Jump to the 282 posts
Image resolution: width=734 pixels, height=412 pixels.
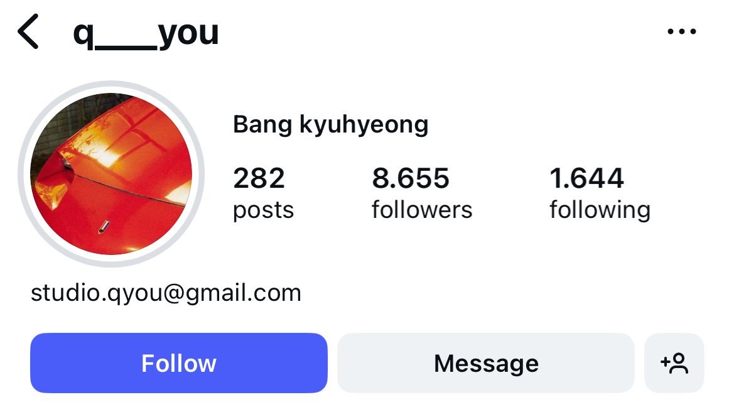(263, 193)
